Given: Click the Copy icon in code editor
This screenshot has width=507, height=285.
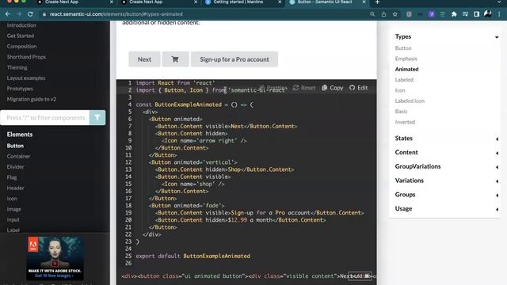Looking at the screenshot, I should point(333,88).
